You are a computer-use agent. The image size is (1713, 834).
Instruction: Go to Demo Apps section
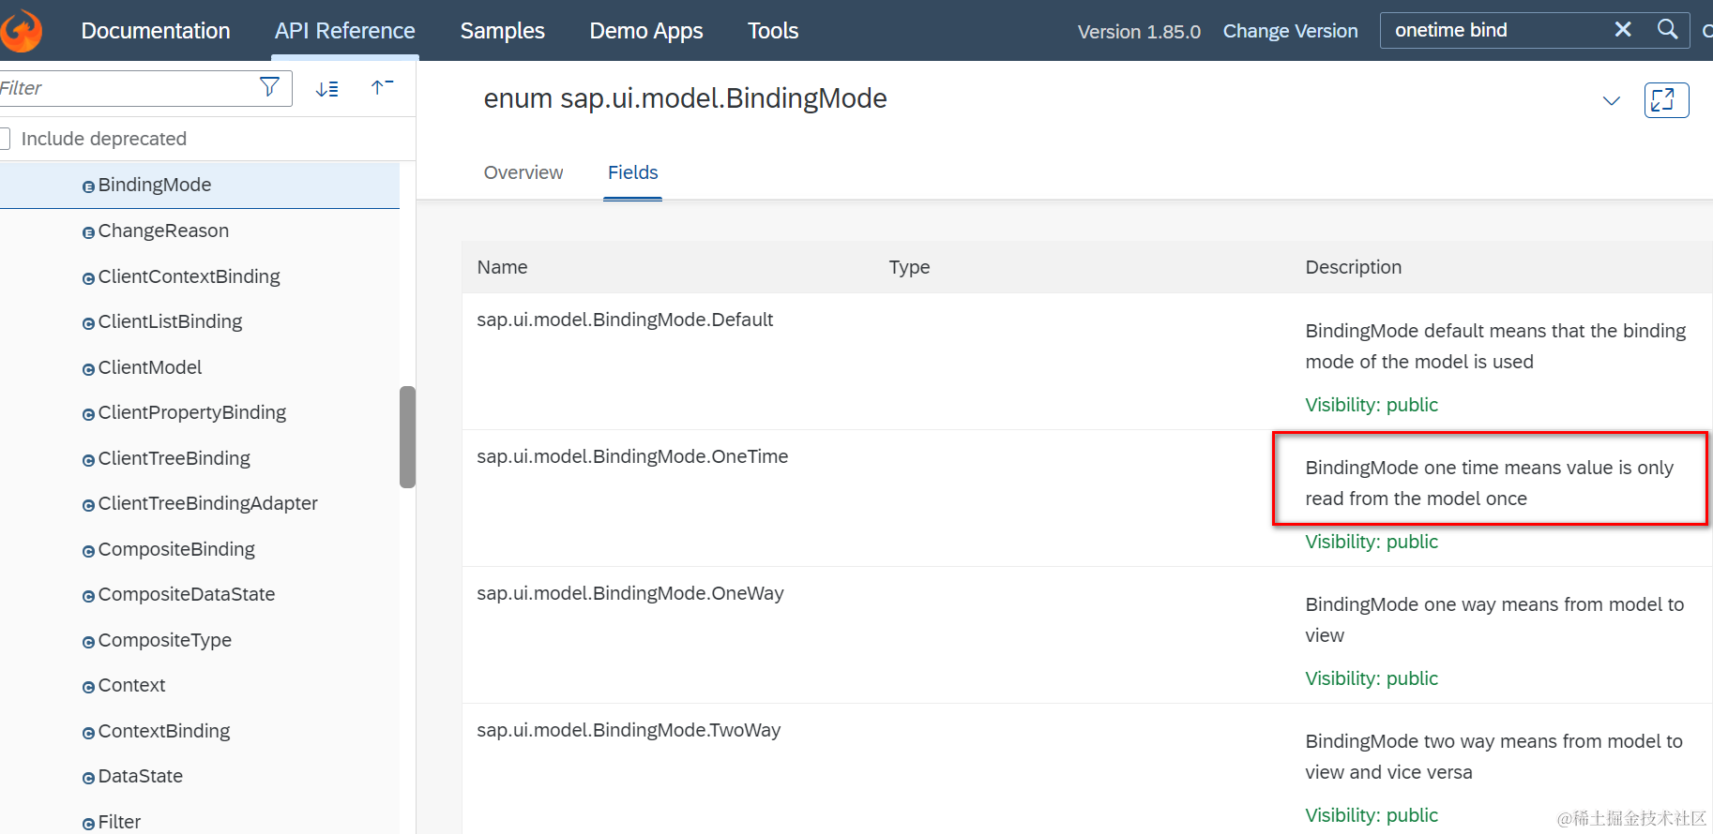pos(645,31)
